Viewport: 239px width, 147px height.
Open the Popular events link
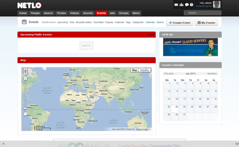tap(109, 22)
